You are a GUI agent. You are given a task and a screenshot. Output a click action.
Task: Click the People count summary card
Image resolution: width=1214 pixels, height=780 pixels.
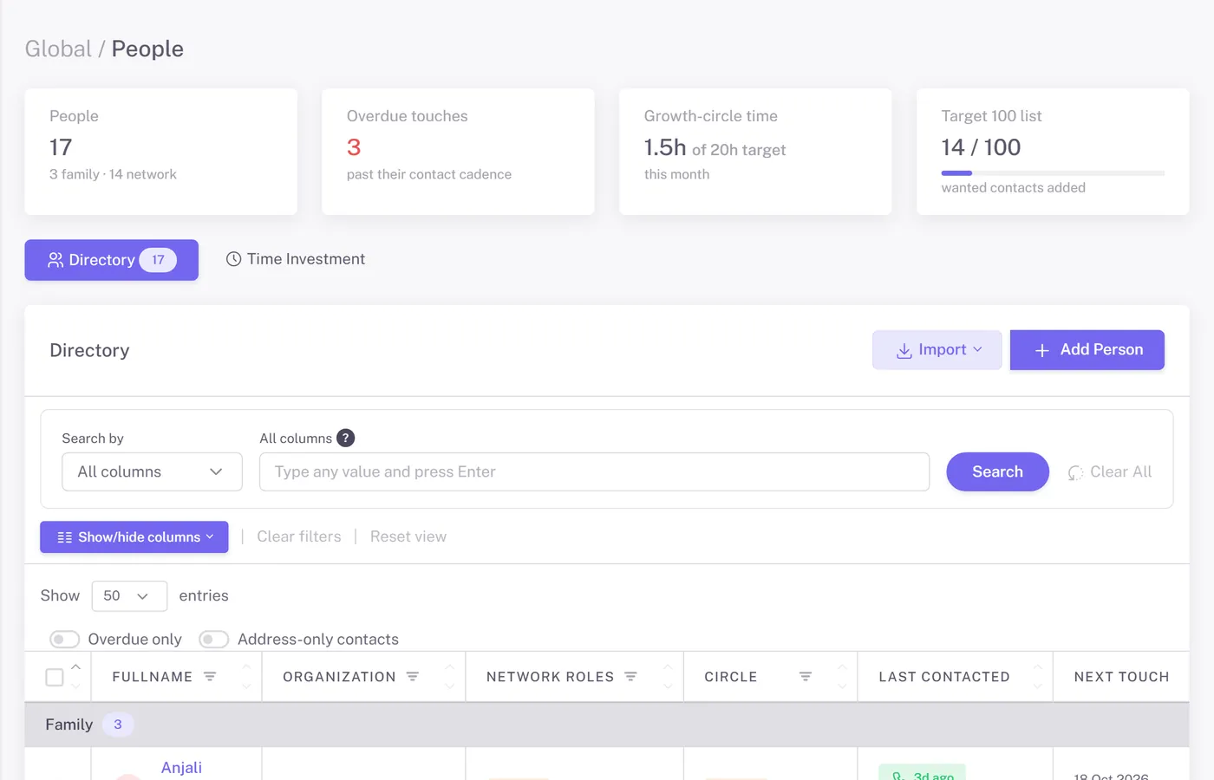[x=161, y=152]
